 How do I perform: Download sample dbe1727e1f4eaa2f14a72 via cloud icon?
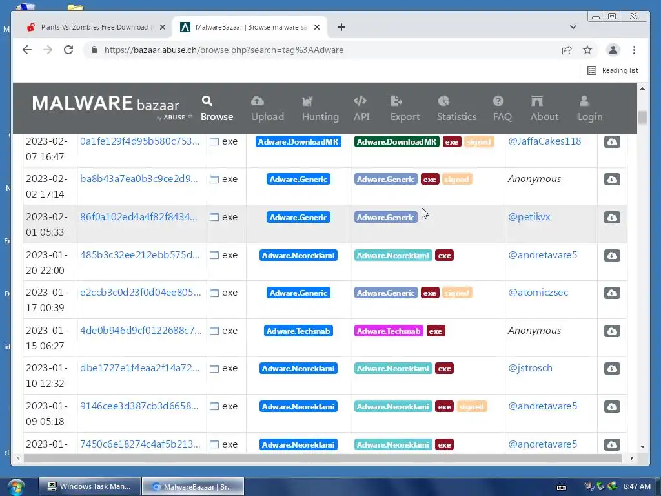612,368
